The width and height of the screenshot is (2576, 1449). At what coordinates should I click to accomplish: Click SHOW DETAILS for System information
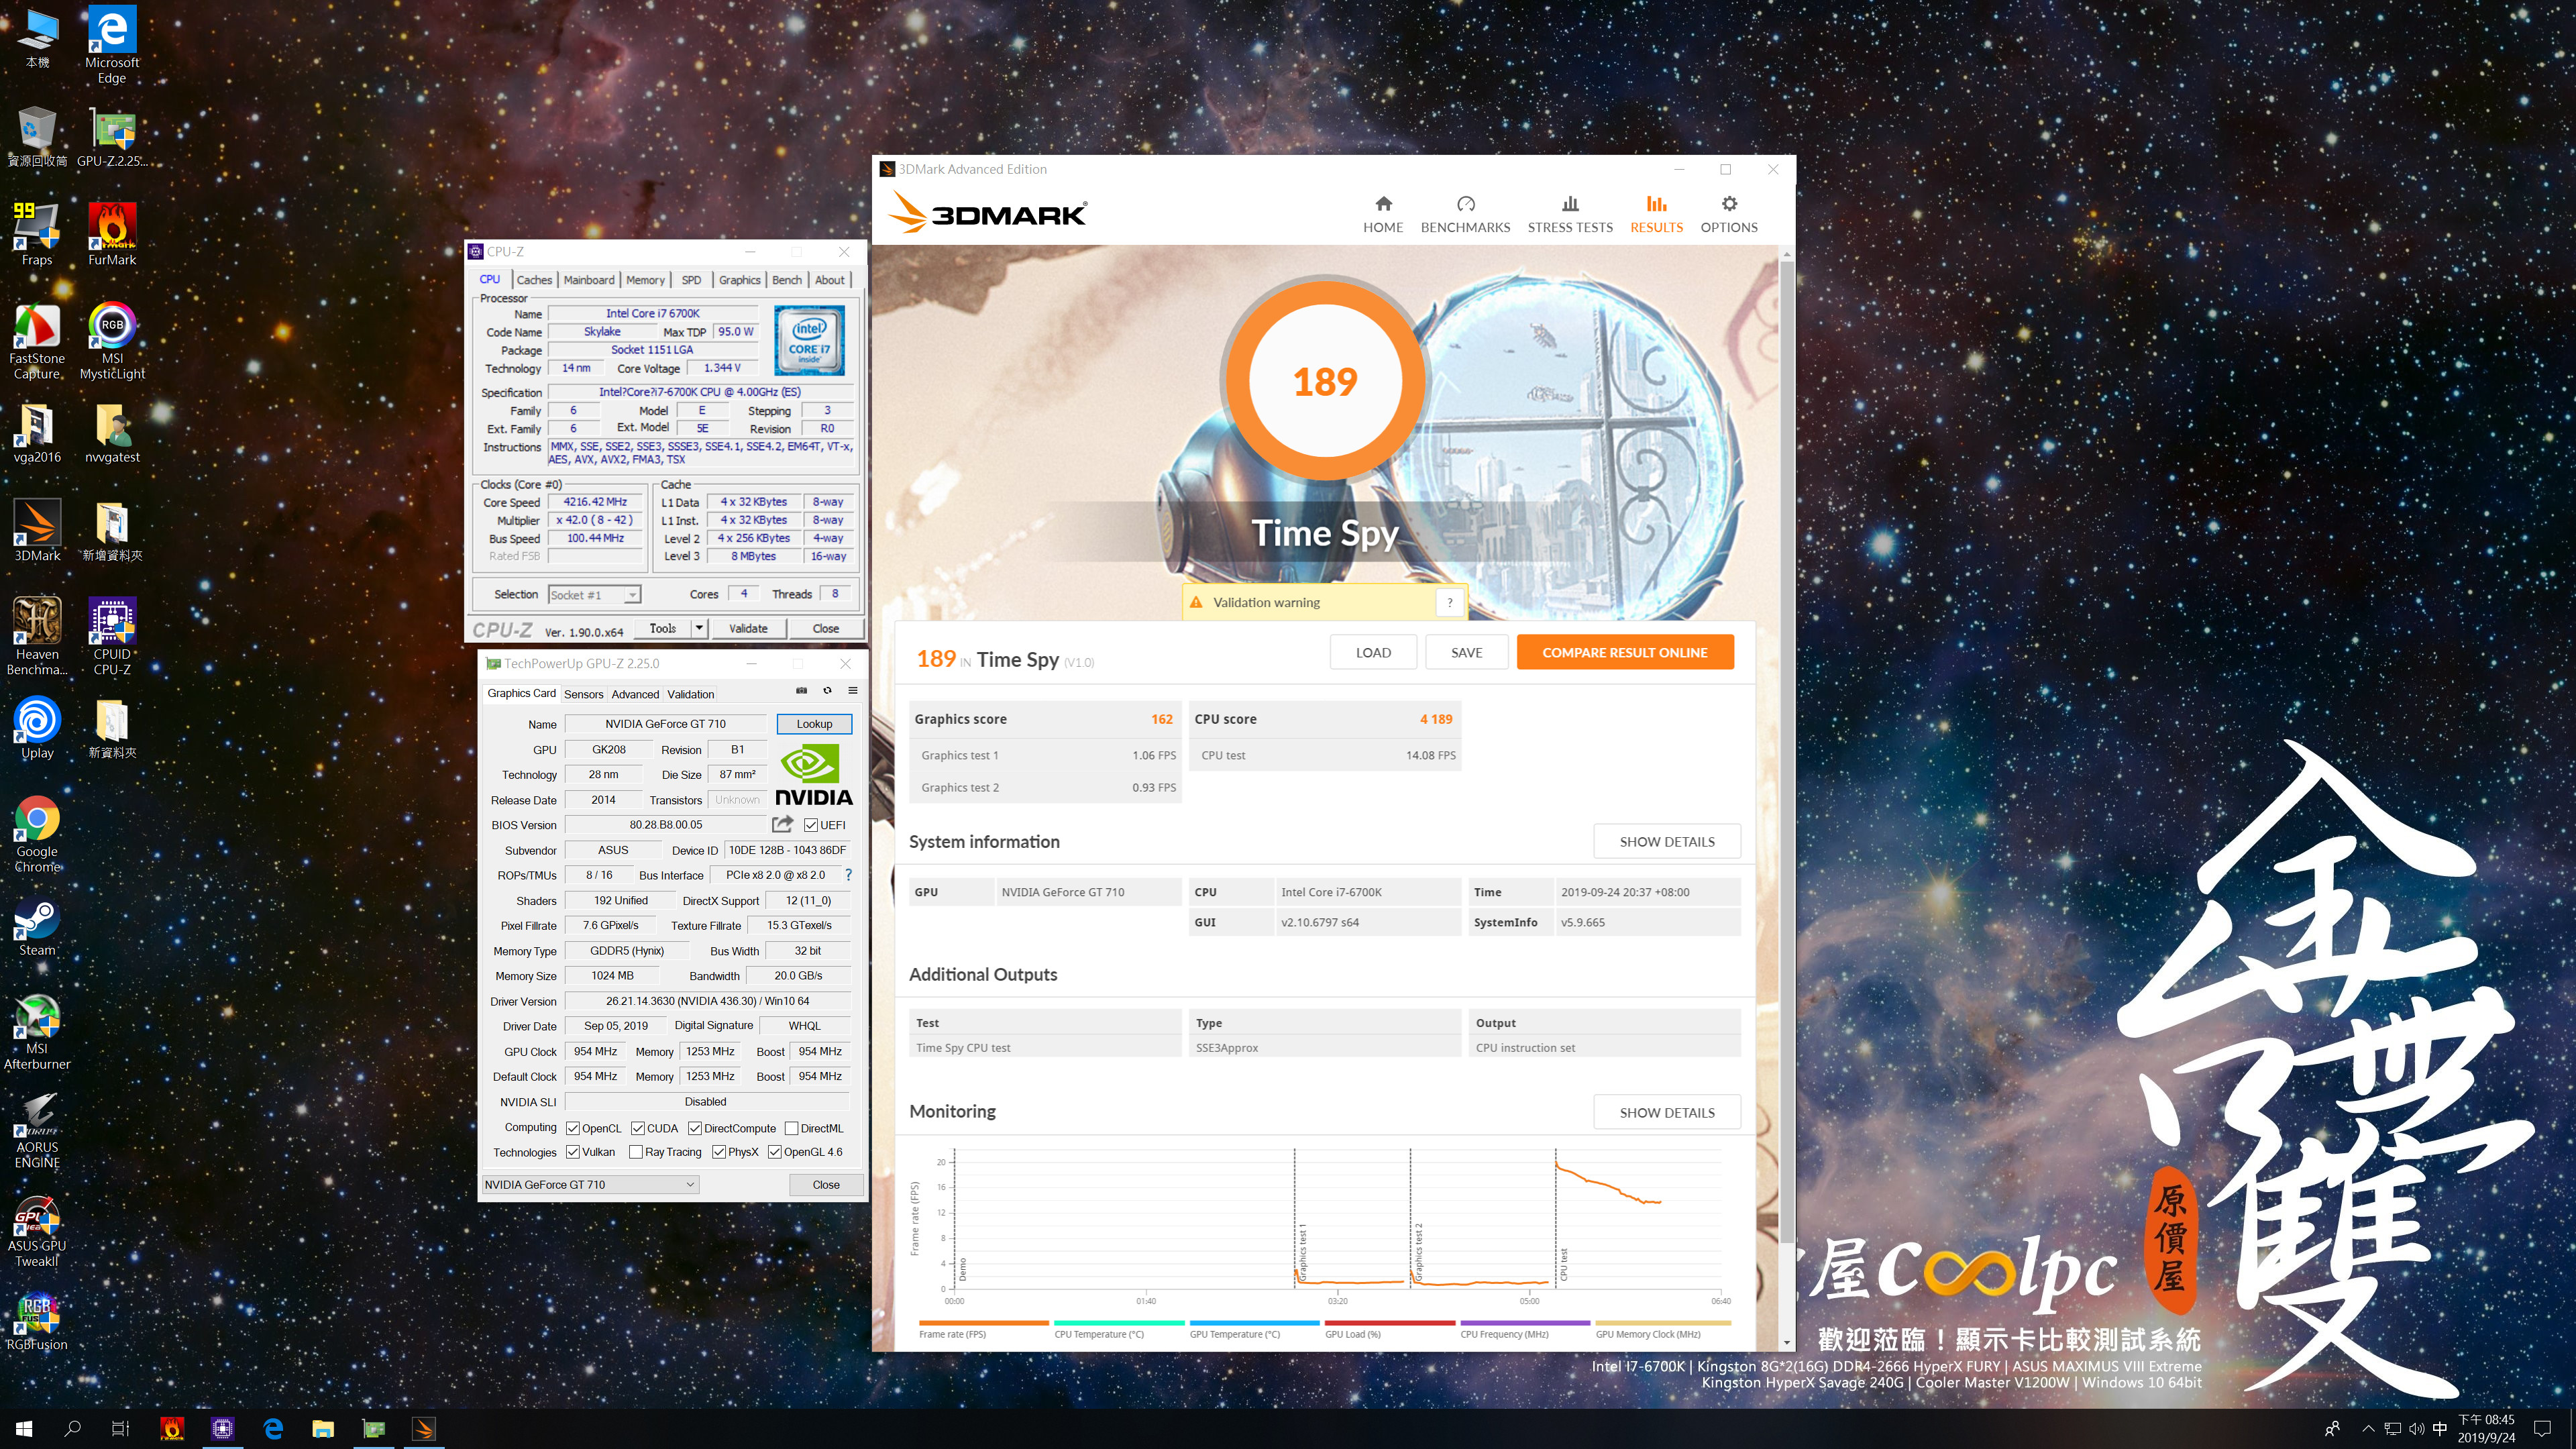(x=1667, y=841)
